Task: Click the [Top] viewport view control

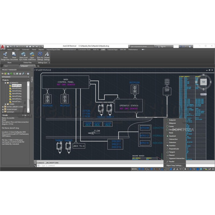Action: pyautogui.click(x=38, y=70)
